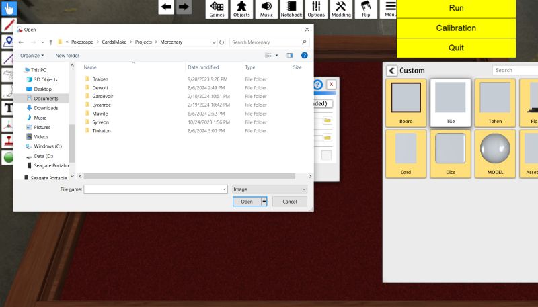This screenshot has width=538, height=307.
Task: Select the red pencil Draw tool
Action: click(9, 25)
